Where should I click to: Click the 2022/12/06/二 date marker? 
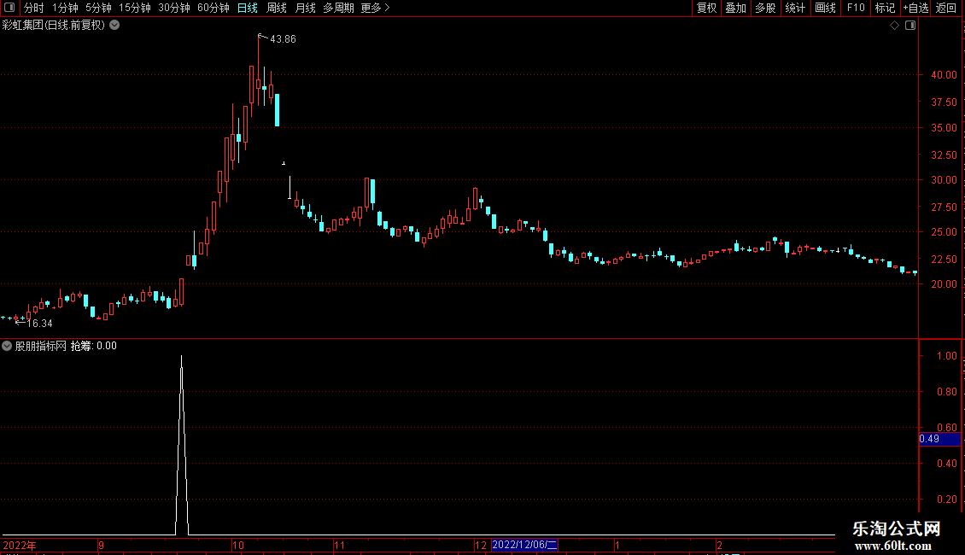pyautogui.click(x=524, y=545)
